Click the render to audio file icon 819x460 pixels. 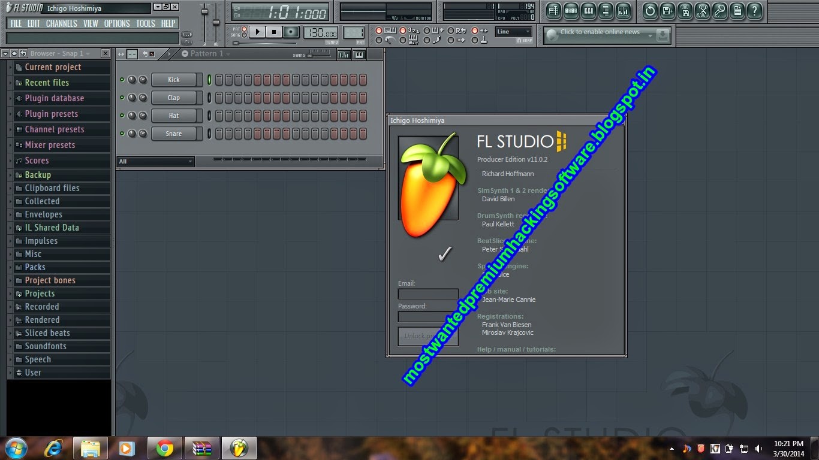click(x=685, y=10)
